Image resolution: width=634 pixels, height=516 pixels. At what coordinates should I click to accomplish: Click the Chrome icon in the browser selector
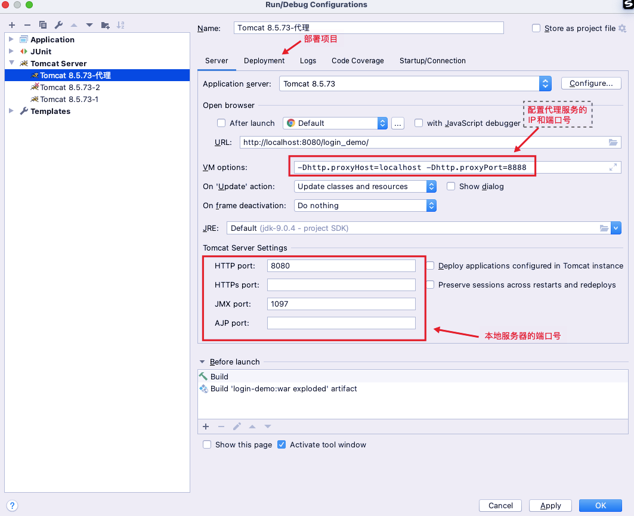[290, 123]
